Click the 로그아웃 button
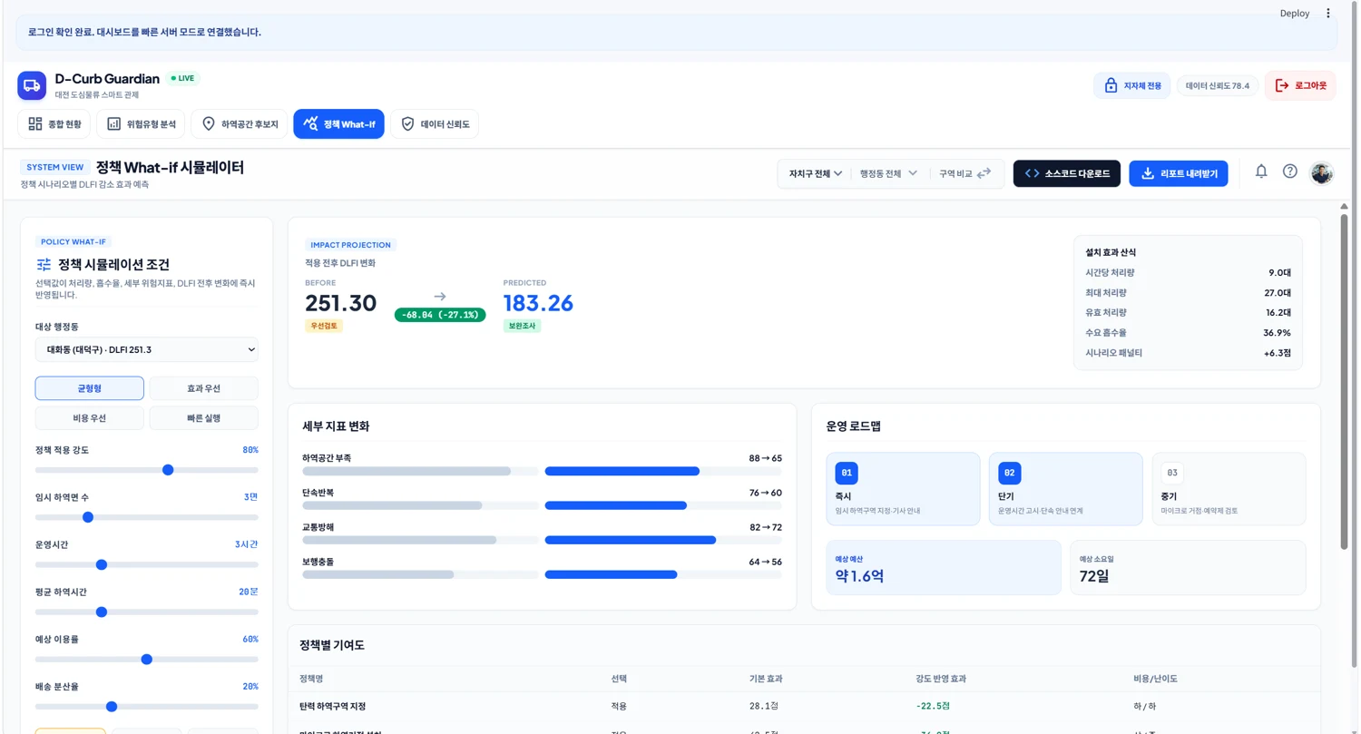The width and height of the screenshot is (1361, 734). (1300, 85)
